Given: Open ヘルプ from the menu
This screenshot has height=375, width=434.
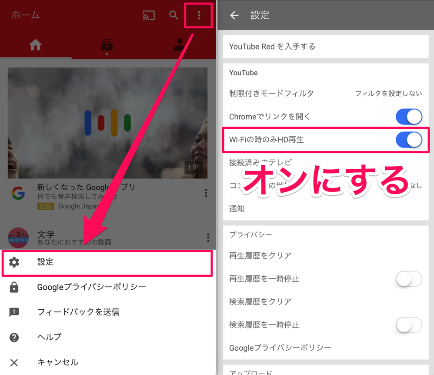Looking at the screenshot, I should (x=107, y=337).
